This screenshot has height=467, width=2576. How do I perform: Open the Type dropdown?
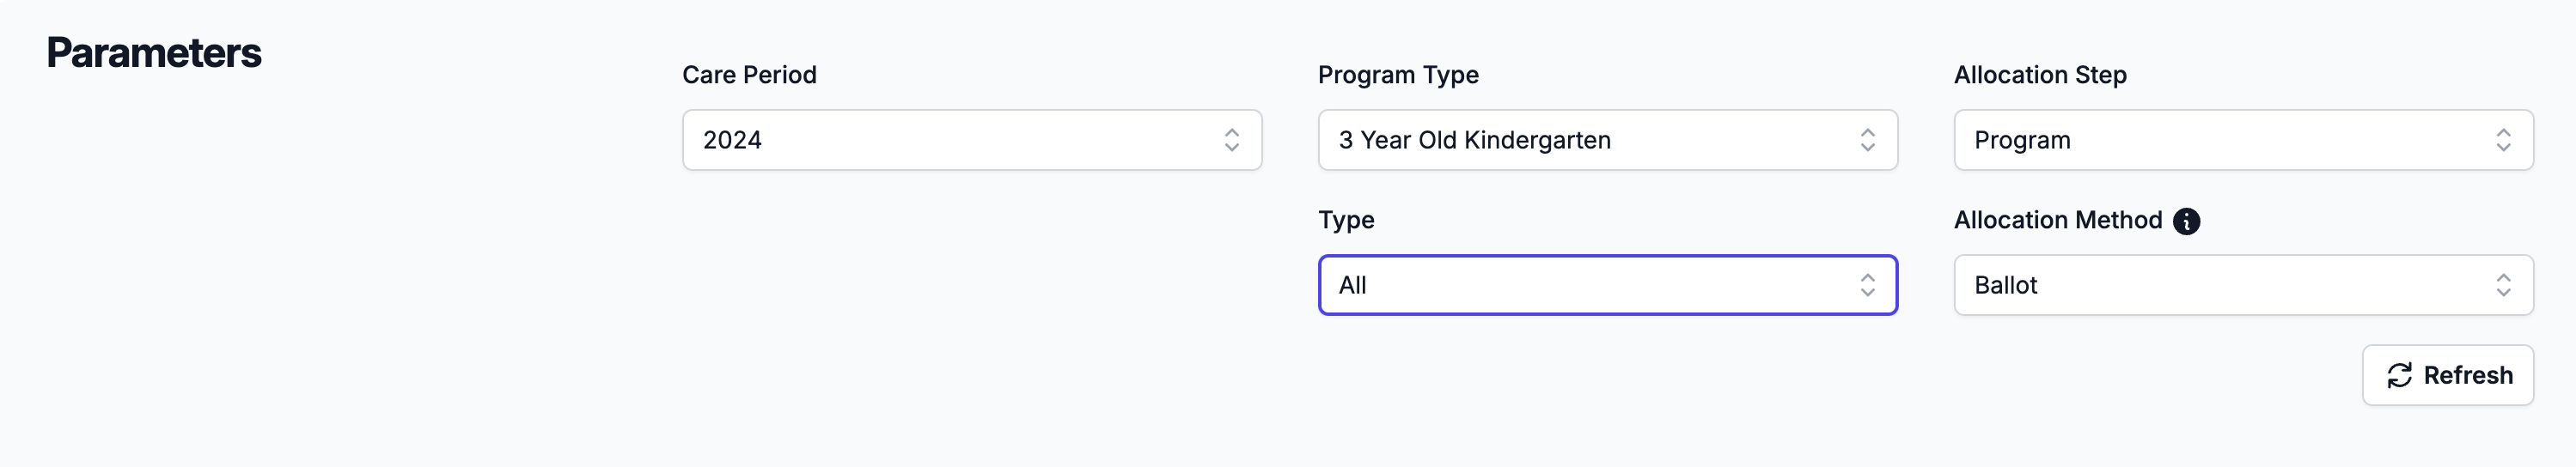(x=1607, y=285)
